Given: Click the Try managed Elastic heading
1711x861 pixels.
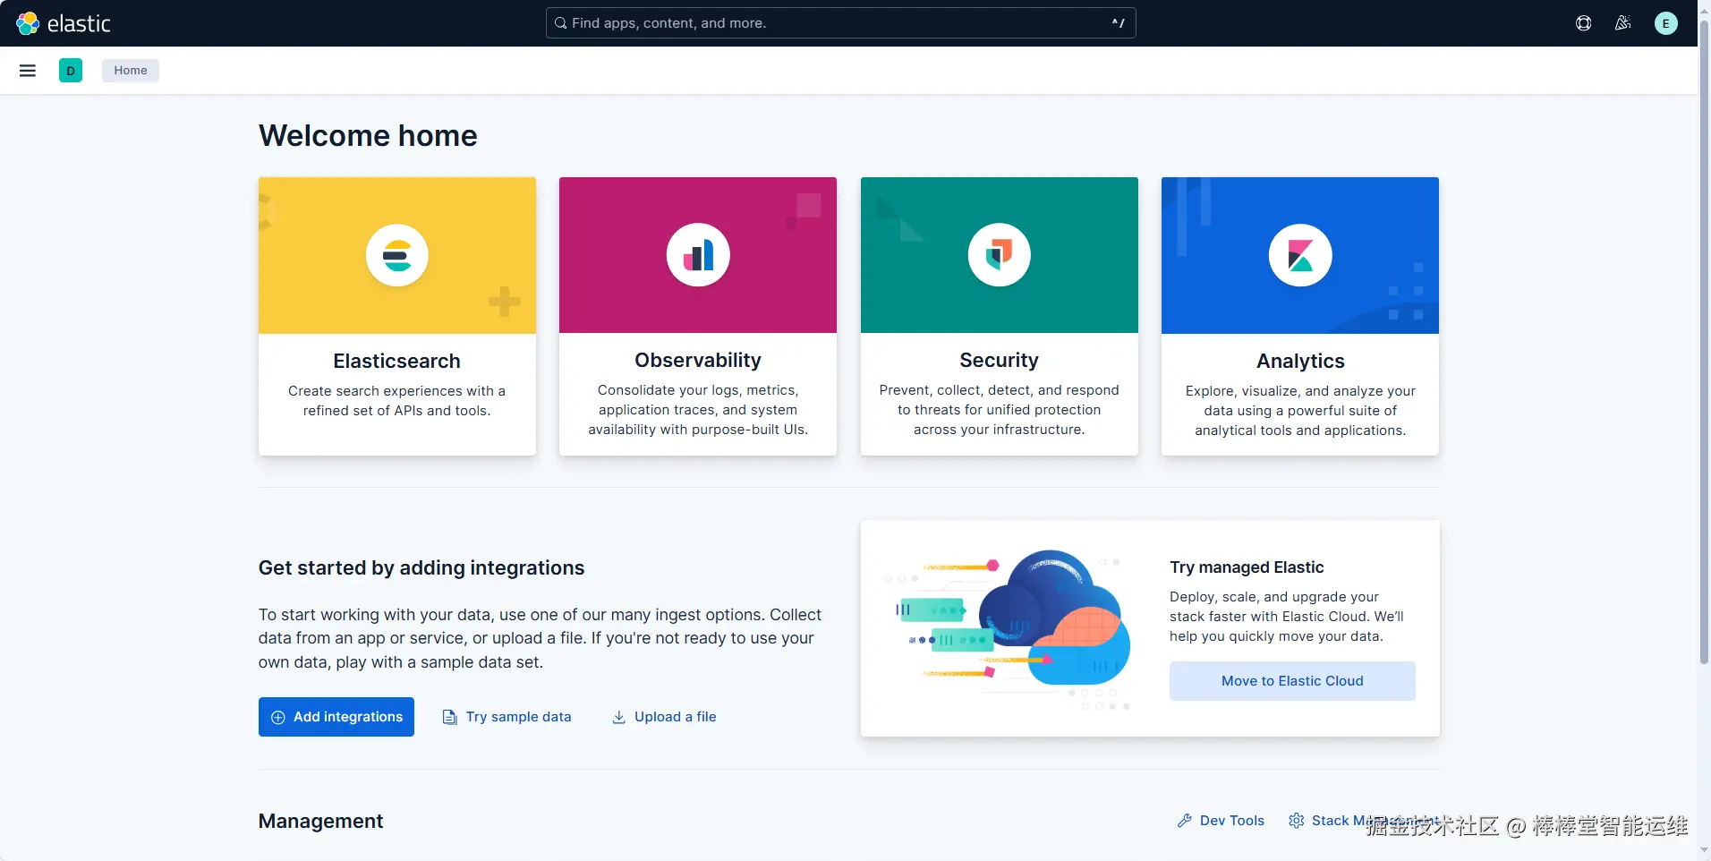Looking at the screenshot, I should click(x=1247, y=567).
